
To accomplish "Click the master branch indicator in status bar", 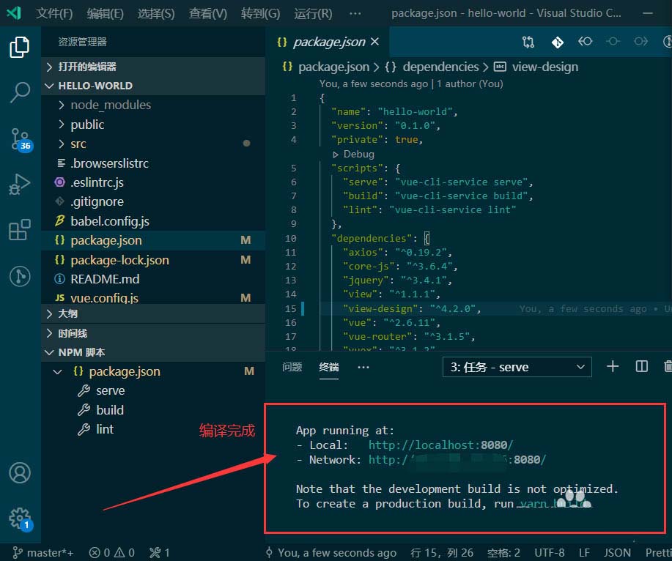I will pyautogui.click(x=42, y=553).
